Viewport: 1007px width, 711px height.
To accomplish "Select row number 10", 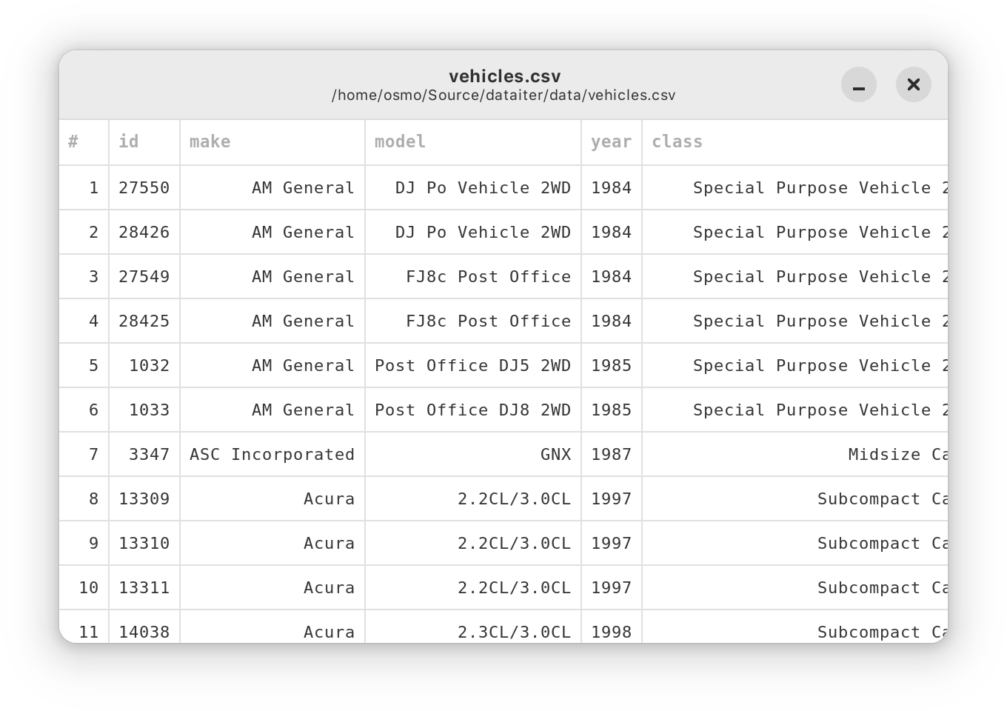I will (88, 587).
